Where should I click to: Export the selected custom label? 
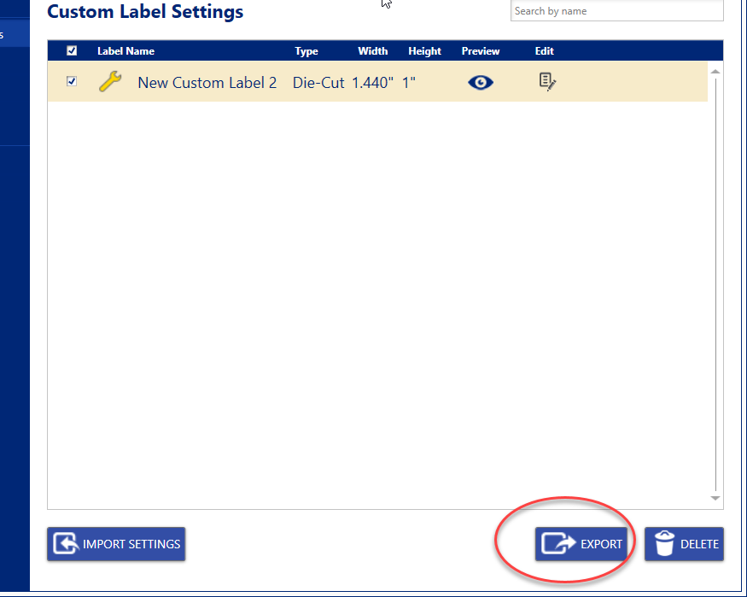click(582, 544)
